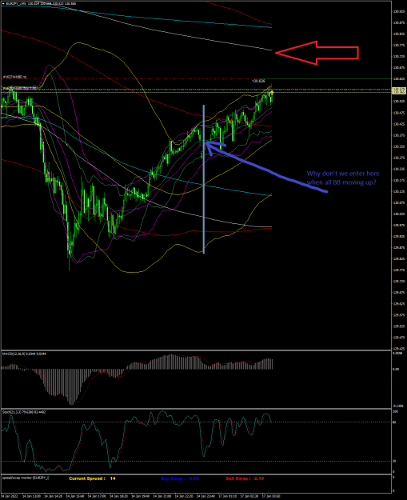Screen dimensions: 407x500
Task: Click the 130.620 price label above latest candles
Action: pyautogui.click(x=258, y=82)
